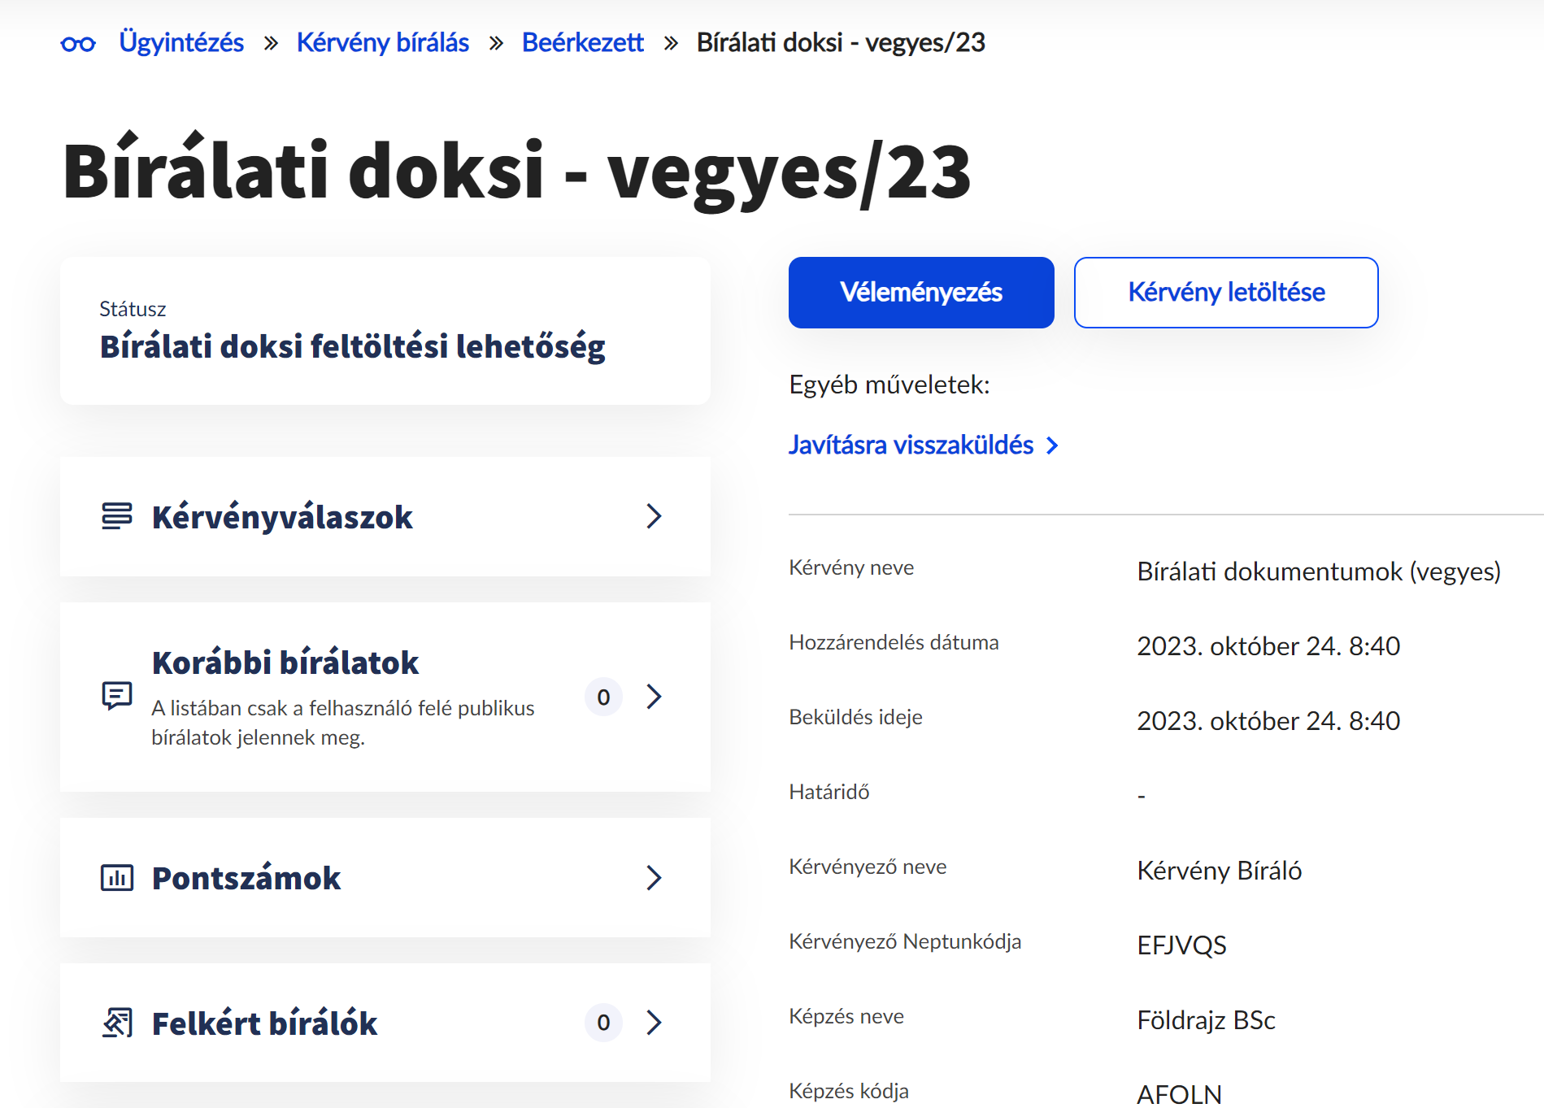Open Korábbi bírálatok with its chevron
The height and width of the screenshot is (1108, 1544).
pos(654,696)
